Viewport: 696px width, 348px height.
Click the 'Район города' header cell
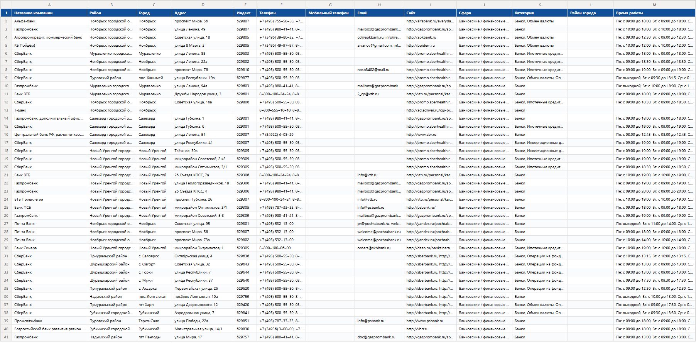coord(591,13)
